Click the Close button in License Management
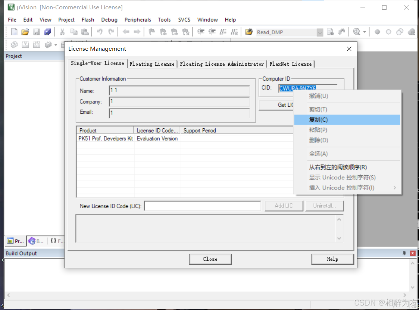The height and width of the screenshot is (310, 419). pyautogui.click(x=210, y=259)
